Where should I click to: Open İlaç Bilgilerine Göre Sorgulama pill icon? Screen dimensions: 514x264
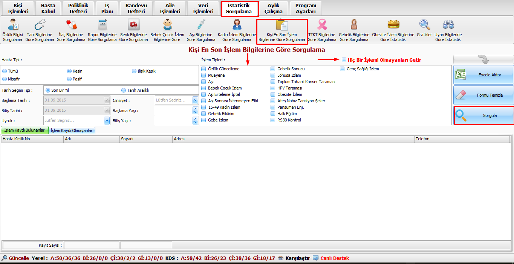click(x=71, y=25)
